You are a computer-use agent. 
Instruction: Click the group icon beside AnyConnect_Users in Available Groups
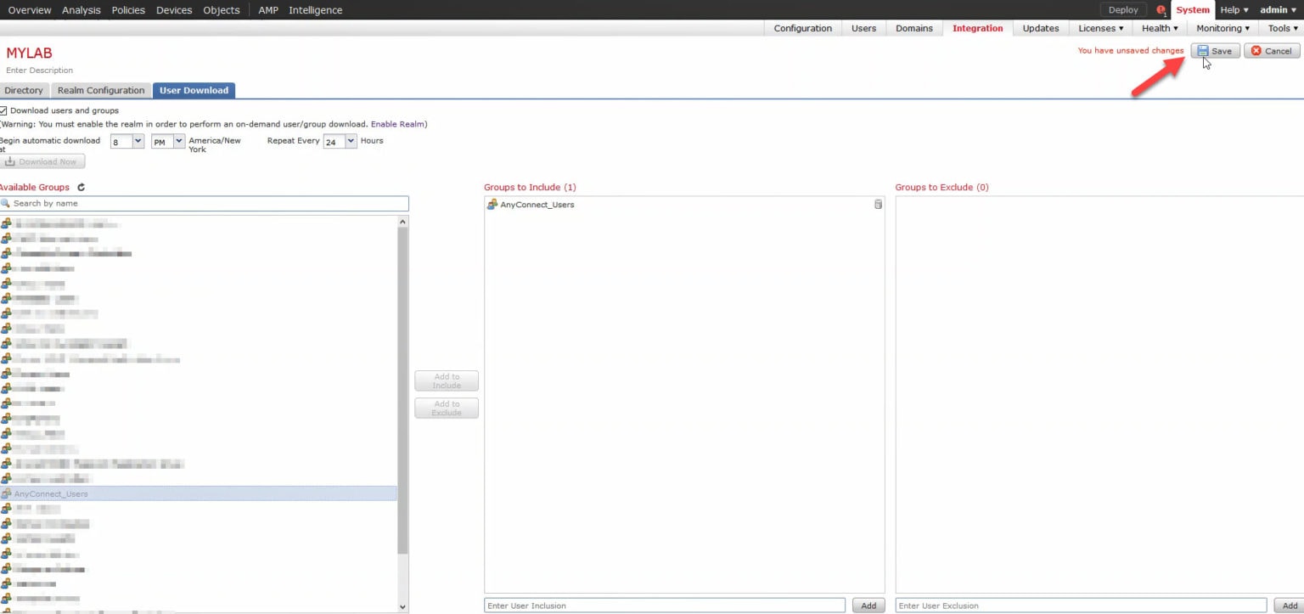tap(8, 493)
